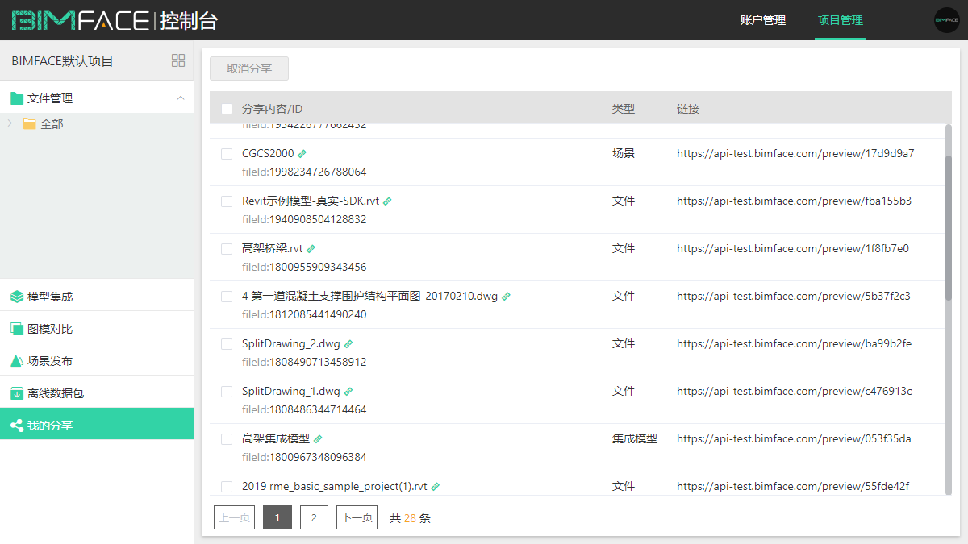Image resolution: width=968 pixels, height=544 pixels.
Task: Check the checkbox for SplitDrawing_2.dwg
Action: pos(226,343)
